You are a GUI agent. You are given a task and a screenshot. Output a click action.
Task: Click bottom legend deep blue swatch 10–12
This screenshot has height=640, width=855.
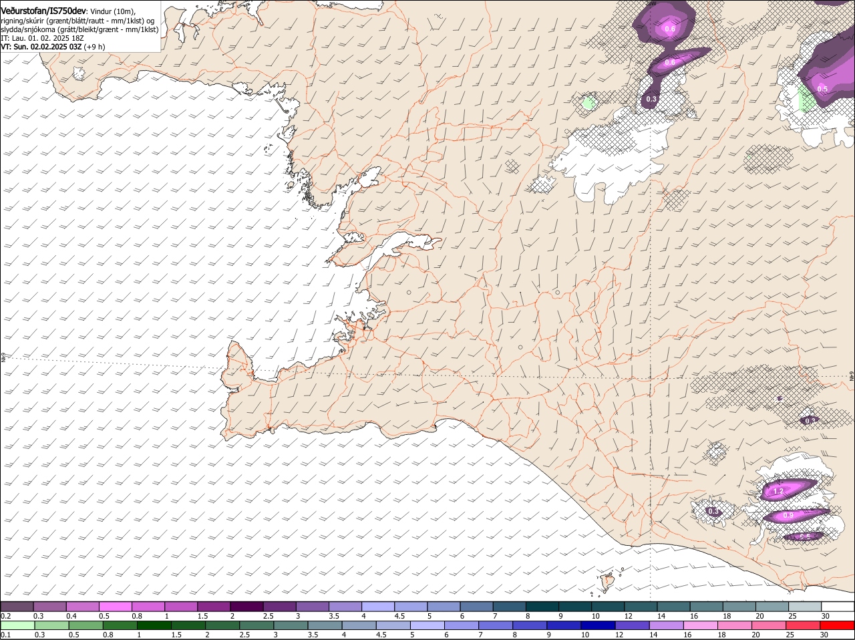point(598,626)
